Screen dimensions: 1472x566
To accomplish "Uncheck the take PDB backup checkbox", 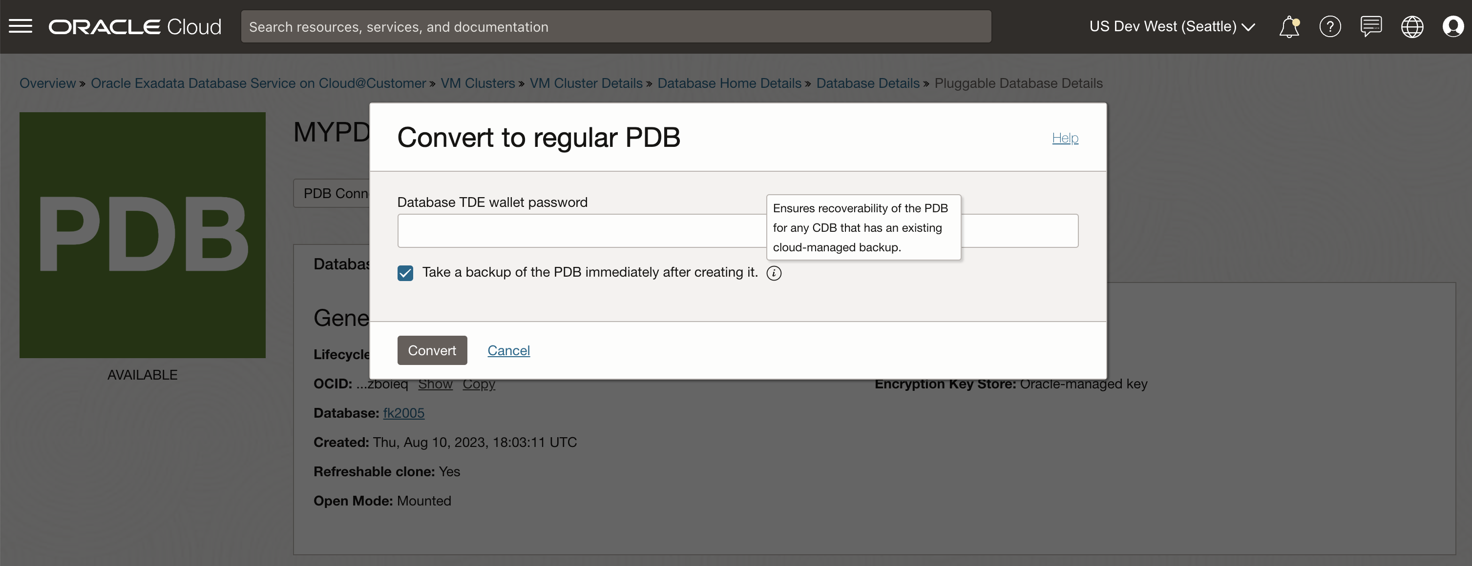I will [405, 273].
